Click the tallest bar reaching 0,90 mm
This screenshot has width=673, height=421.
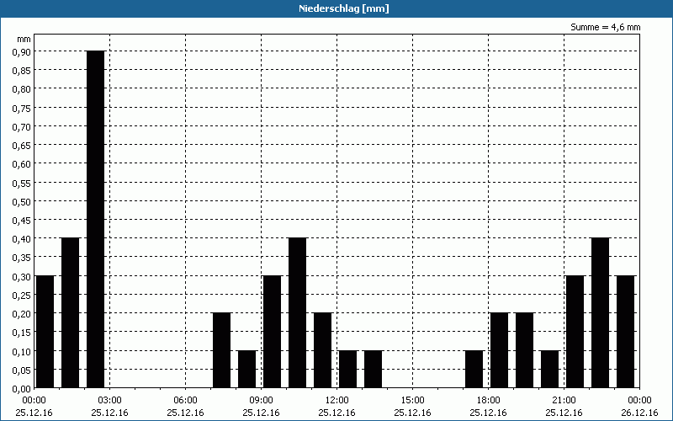pos(95,219)
